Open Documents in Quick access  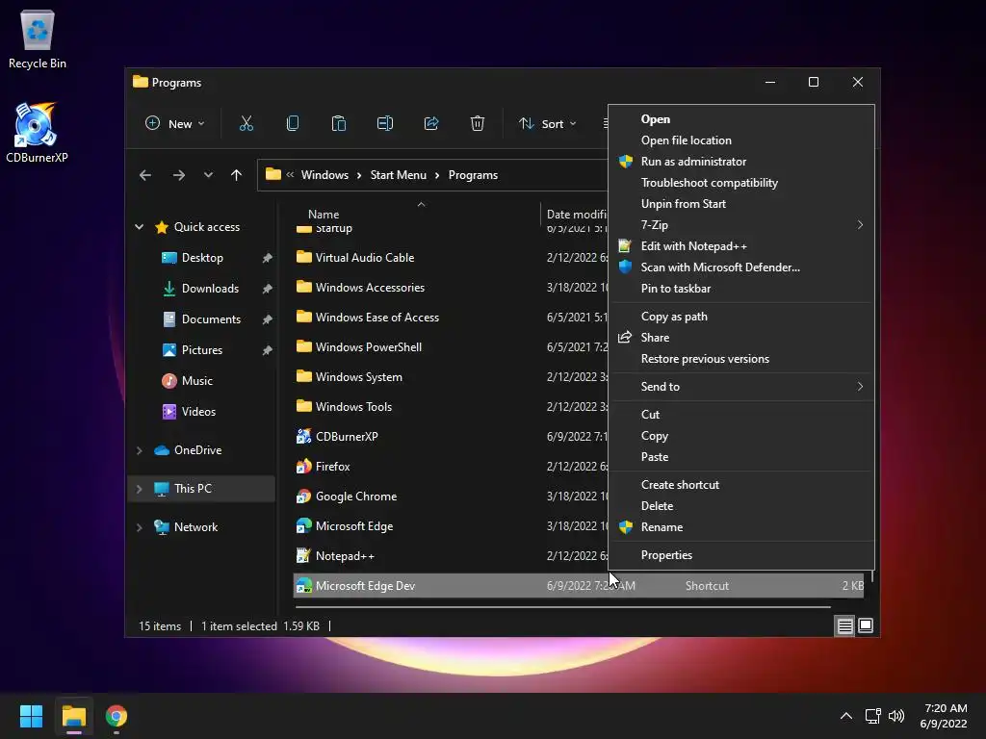click(x=211, y=319)
